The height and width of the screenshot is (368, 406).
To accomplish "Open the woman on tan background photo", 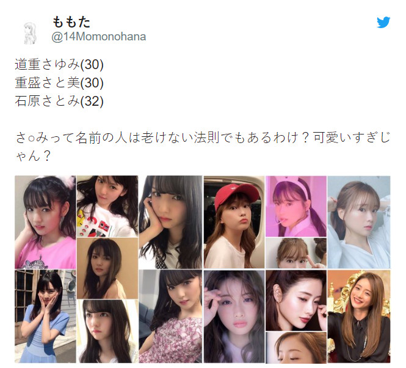I will (x=107, y=268).
